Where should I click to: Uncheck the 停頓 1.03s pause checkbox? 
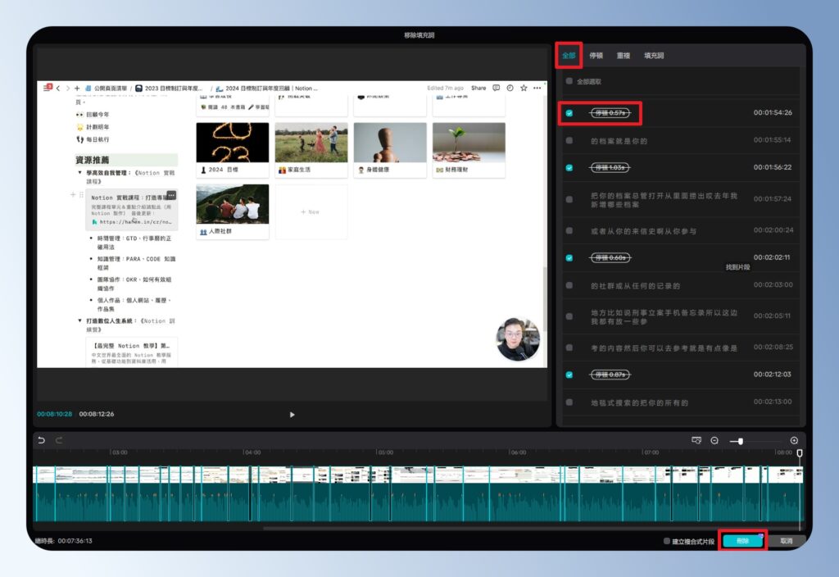(569, 167)
